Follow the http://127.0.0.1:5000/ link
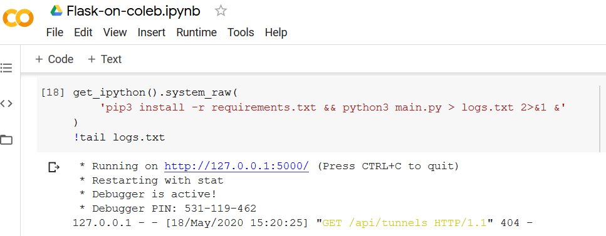606x236 pixels. coord(236,166)
